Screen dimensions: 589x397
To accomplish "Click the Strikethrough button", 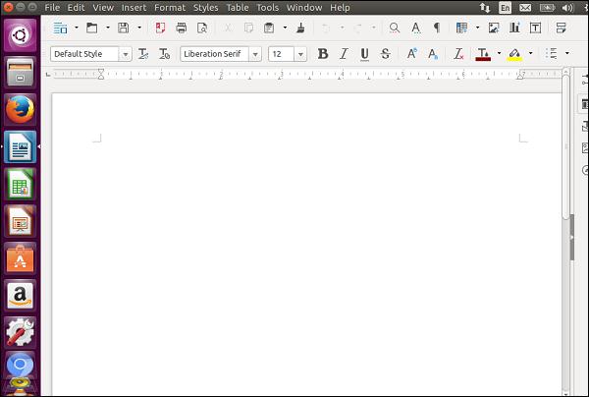I will [385, 54].
